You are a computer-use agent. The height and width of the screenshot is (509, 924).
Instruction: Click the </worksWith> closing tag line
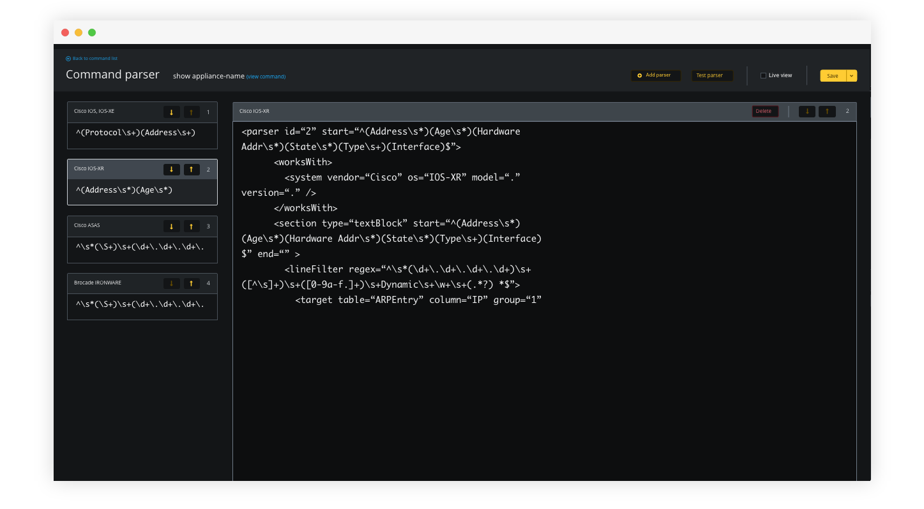tap(305, 208)
